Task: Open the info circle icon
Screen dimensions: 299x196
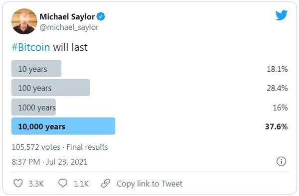Action: (x=281, y=162)
